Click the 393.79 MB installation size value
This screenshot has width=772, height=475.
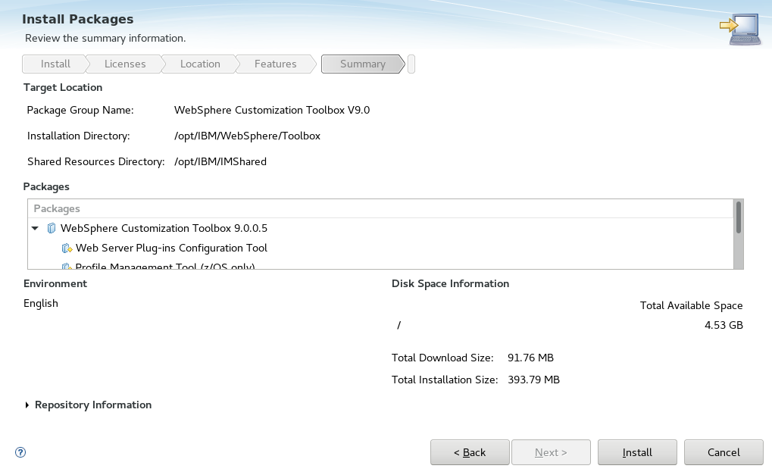point(533,380)
